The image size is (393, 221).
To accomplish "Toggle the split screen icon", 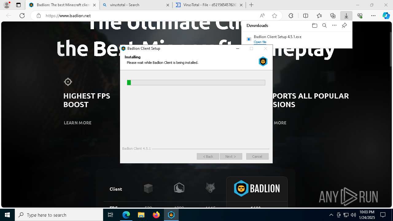I will coord(305,16).
